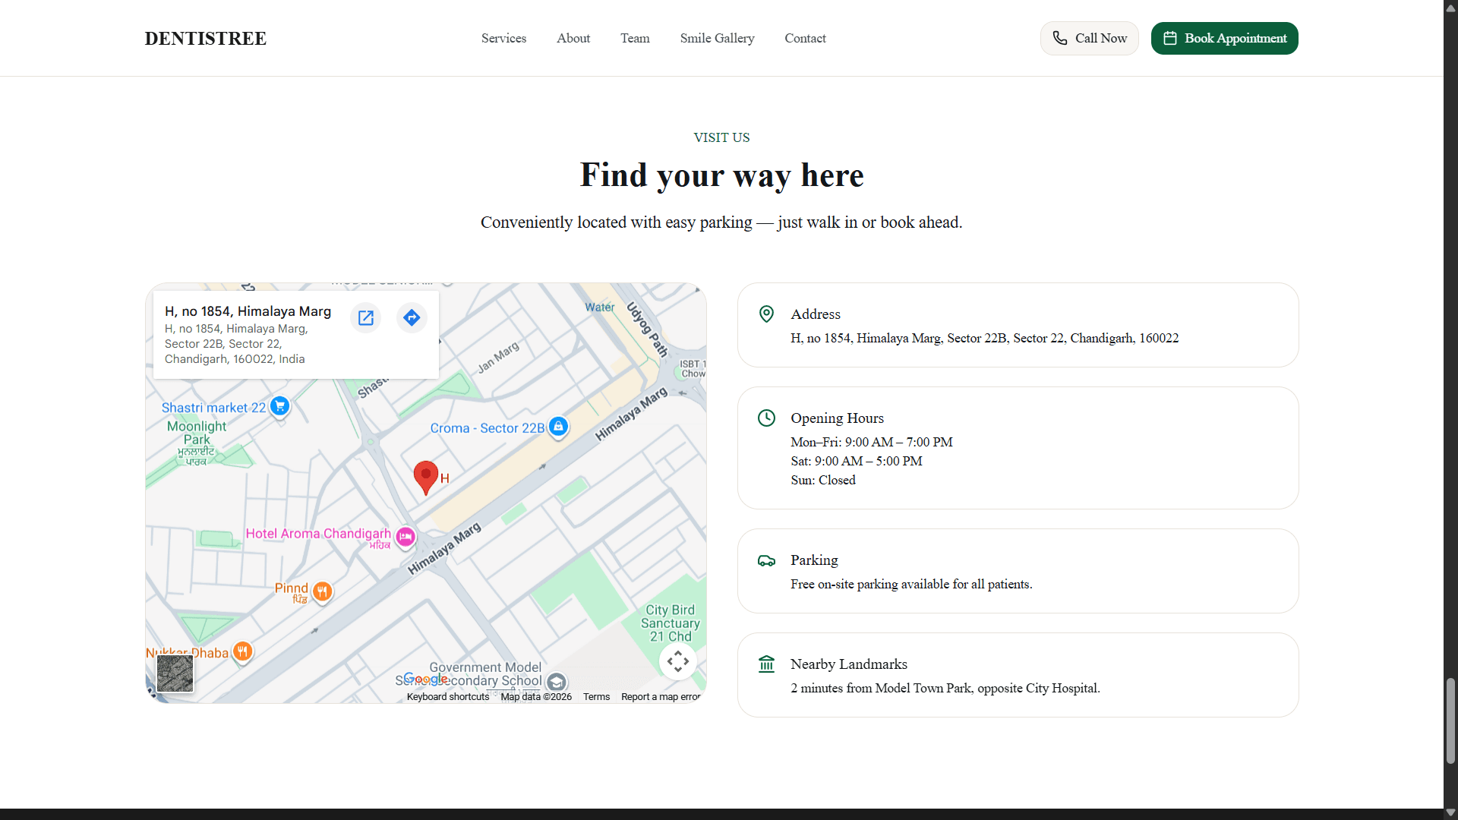Click the Opening Hours clock icon
1458x820 pixels.
click(766, 418)
